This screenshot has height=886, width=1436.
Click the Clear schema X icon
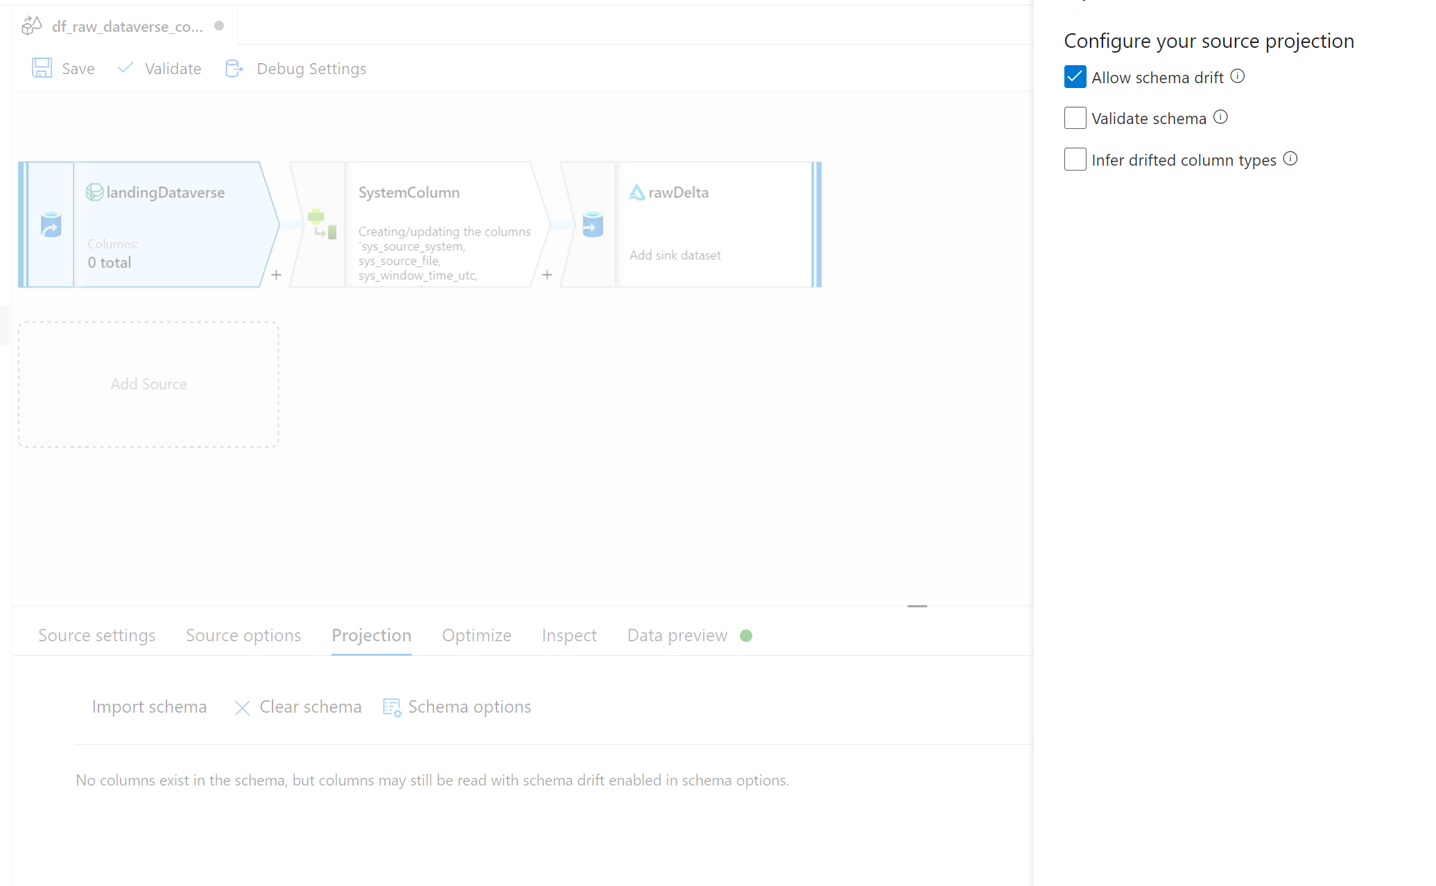click(242, 707)
